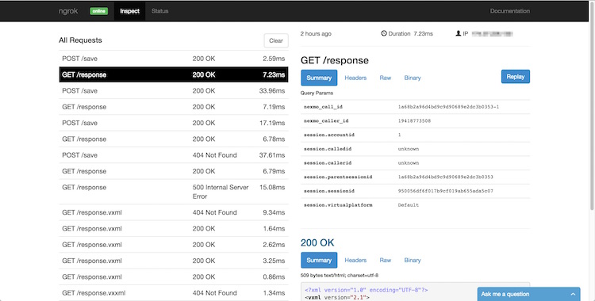Open the Inspect tab in the top bar
This screenshot has width=595, height=301.
(130, 11)
